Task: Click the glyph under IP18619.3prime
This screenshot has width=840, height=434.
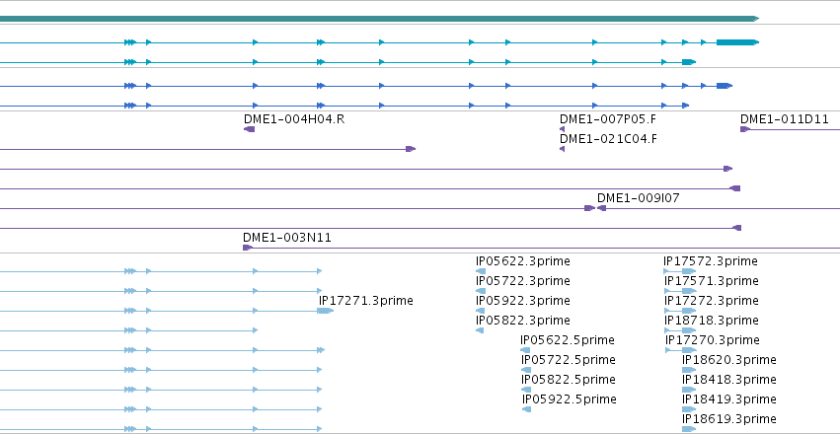Action: pos(689,429)
